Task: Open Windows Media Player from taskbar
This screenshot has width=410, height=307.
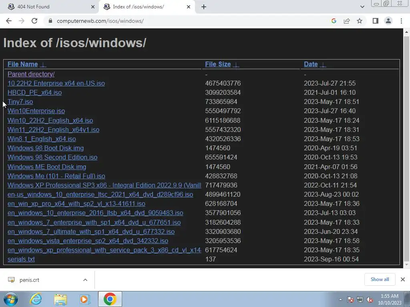Action: pos(85,299)
